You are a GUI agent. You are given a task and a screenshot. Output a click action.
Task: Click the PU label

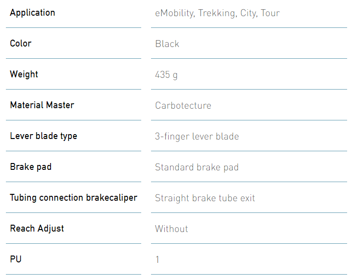(16, 259)
